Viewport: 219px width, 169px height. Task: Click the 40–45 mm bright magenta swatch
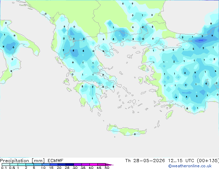94,165
